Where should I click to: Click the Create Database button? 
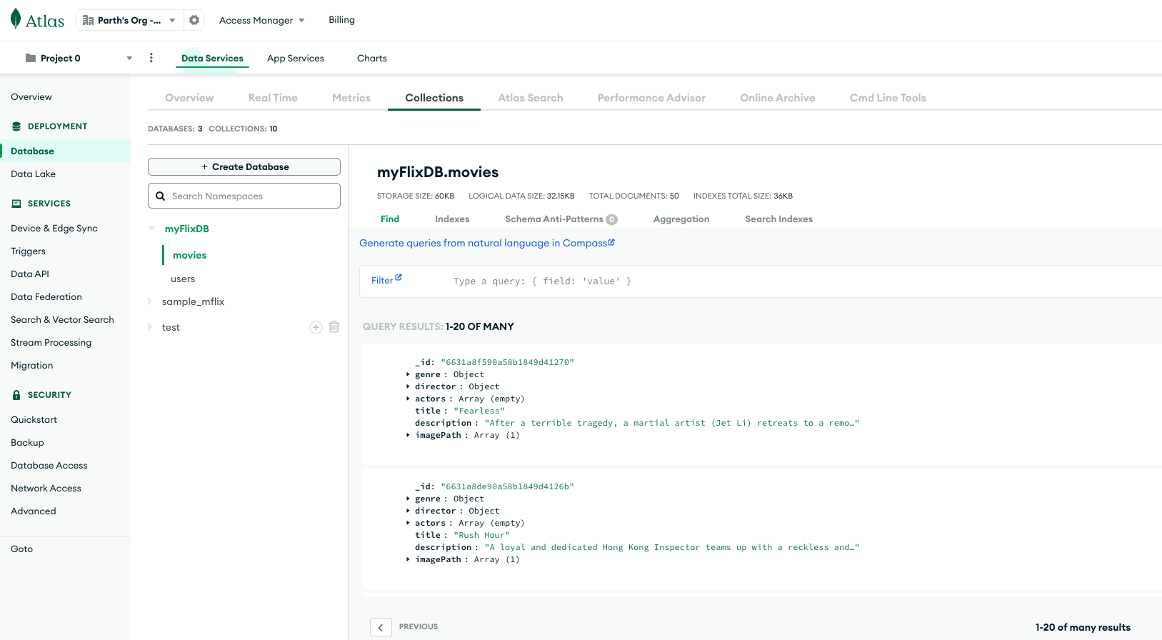coord(244,166)
